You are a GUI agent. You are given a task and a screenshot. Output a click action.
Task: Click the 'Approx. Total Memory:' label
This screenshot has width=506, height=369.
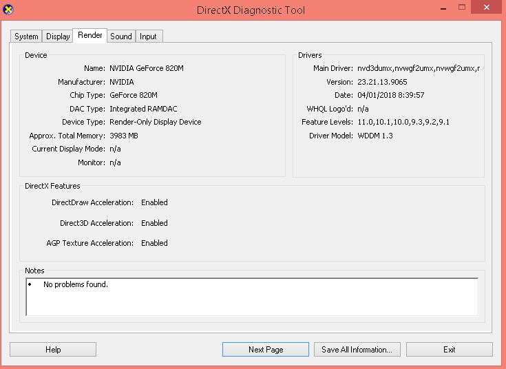67,136
